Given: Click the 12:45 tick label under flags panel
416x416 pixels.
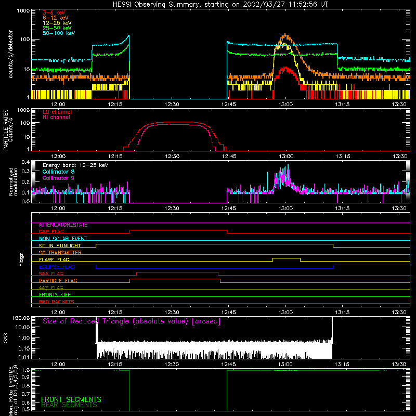Looking at the screenshot, I should [x=229, y=313].
